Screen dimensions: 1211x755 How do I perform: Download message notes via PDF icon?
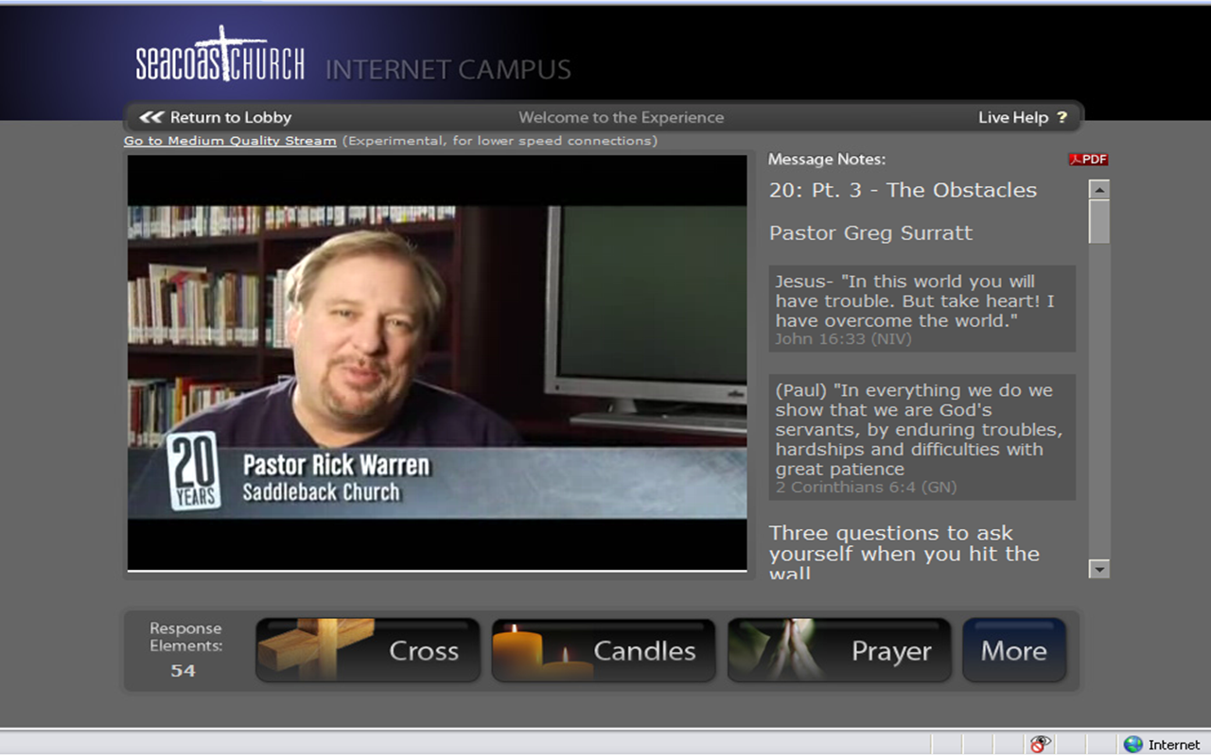tap(1088, 160)
